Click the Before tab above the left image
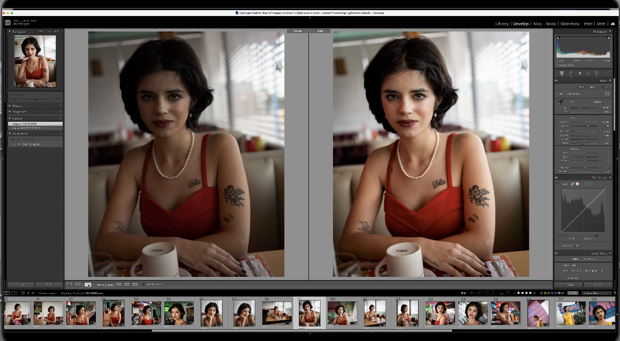The width and height of the screenshot is (620, 341). 297,31
